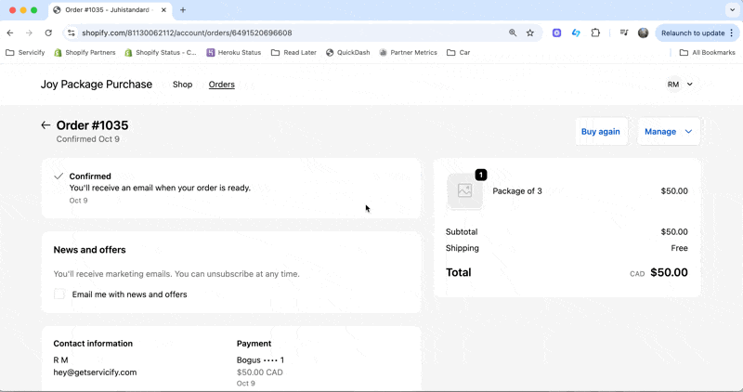Click the back arrow beside Order #1035
The image size is (743, 392).
[x=46, y=125]
